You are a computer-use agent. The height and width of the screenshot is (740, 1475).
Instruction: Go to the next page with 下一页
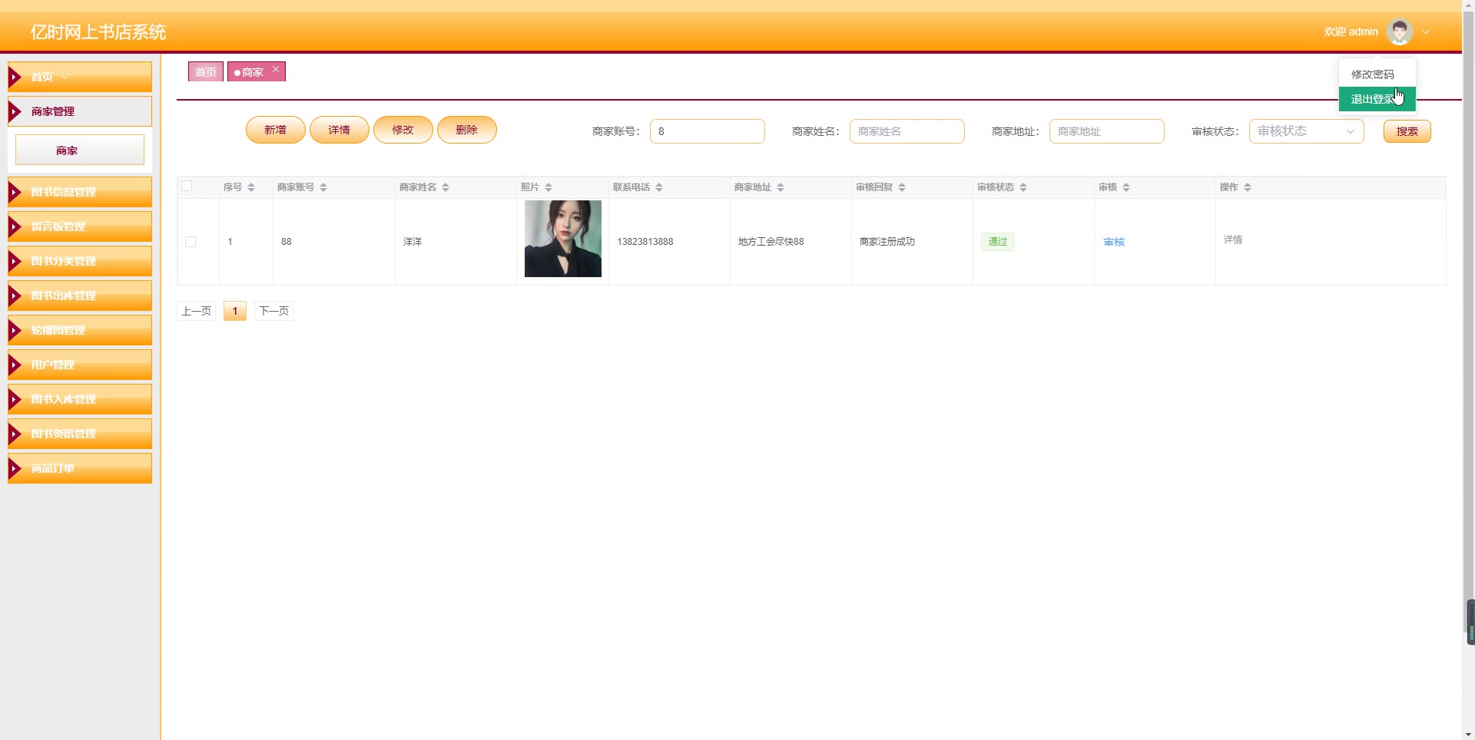coord(273,311)
